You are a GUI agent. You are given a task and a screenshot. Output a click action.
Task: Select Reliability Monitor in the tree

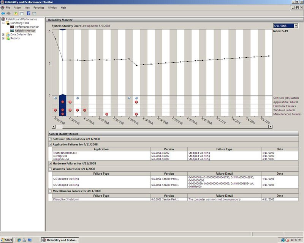tap(25, 31)
